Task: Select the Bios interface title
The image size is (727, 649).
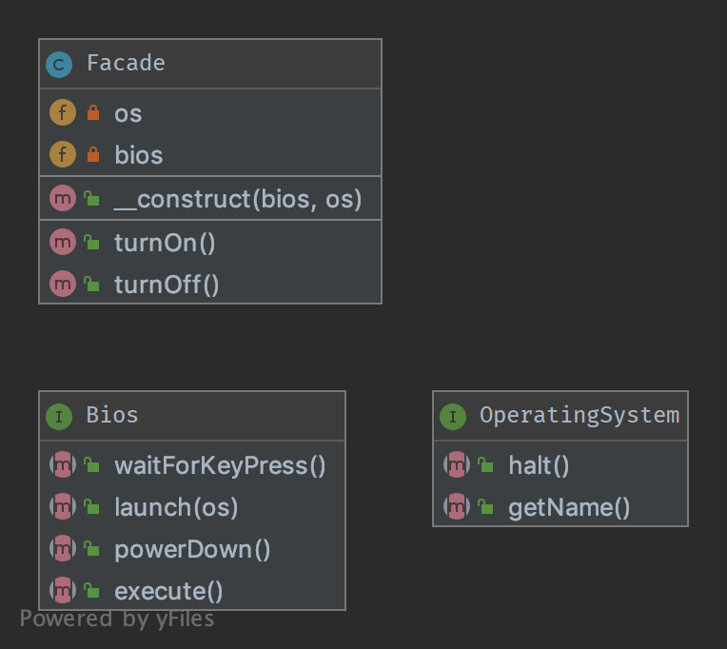Action: click(x=112, y=416)
